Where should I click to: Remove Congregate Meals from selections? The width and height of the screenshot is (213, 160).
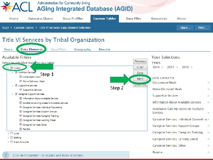tap(208, 83)
